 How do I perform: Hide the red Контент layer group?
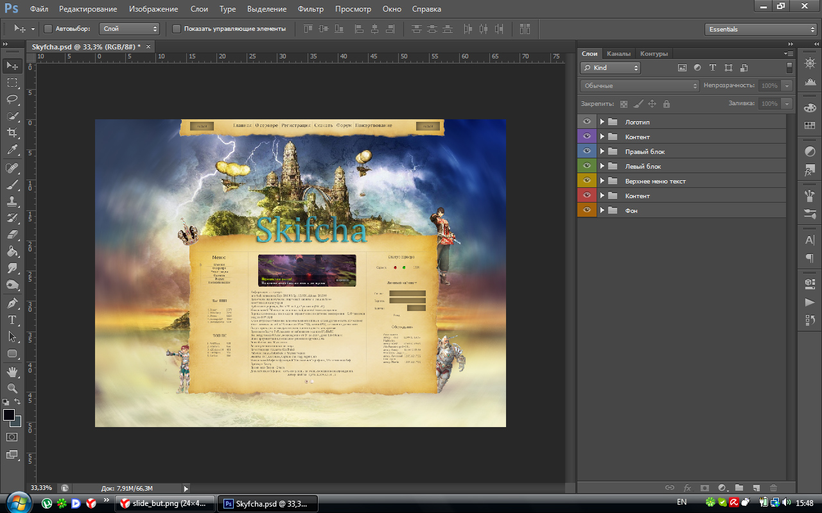(587, 196)
